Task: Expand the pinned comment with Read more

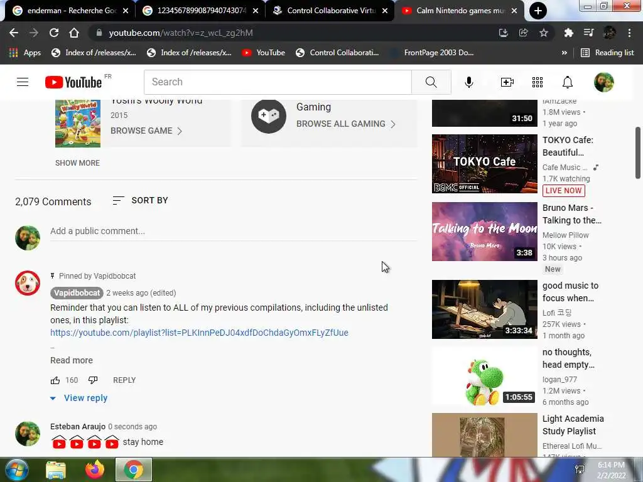Action: click(x=72, y=360)
